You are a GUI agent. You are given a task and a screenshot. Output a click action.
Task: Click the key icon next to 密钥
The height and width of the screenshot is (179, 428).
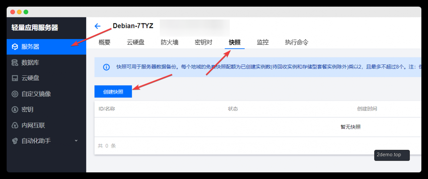click(15, 110)
